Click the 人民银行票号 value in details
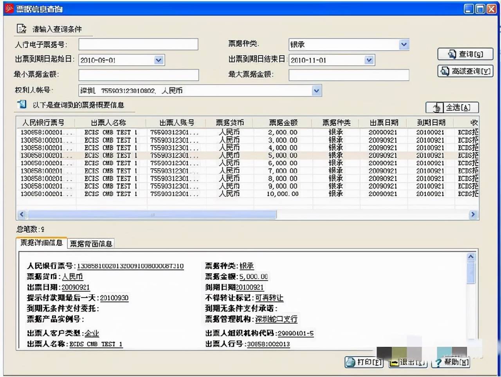Viewport: 501px width, 377px height. (130, 266)
